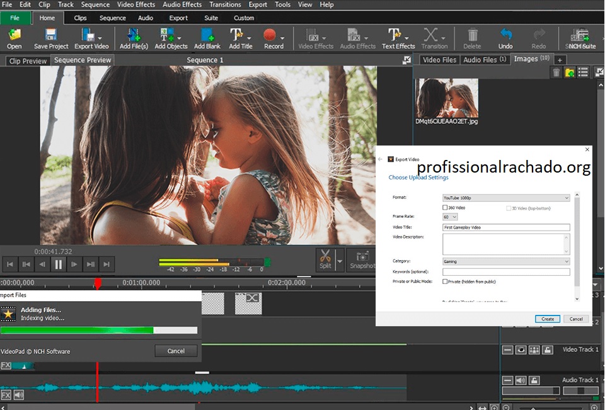The height and width of the screenshot is (410, 605).
Task: Jump to the end of the sequence
Action: pyautogui.click(x=107, y=265)
